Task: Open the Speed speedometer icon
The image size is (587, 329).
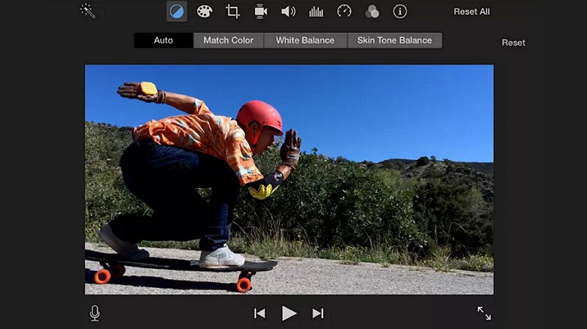Action: 344,11
